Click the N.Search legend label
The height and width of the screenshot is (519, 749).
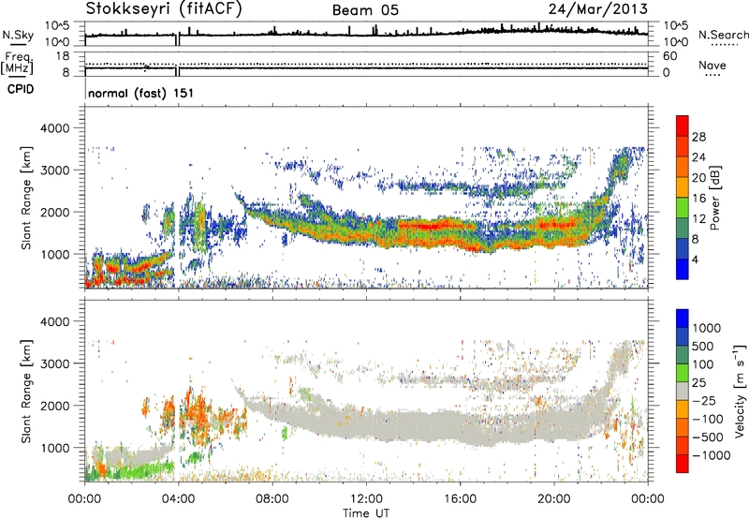[723, 35]
